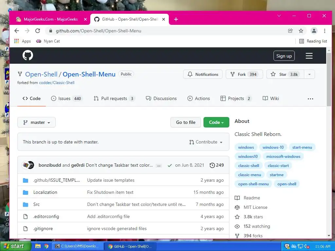Image resolution: width=335 pixels, height=251 pixels.
Task: Switch to the MajorGeeks.Com browser tab
Action: 50,19
